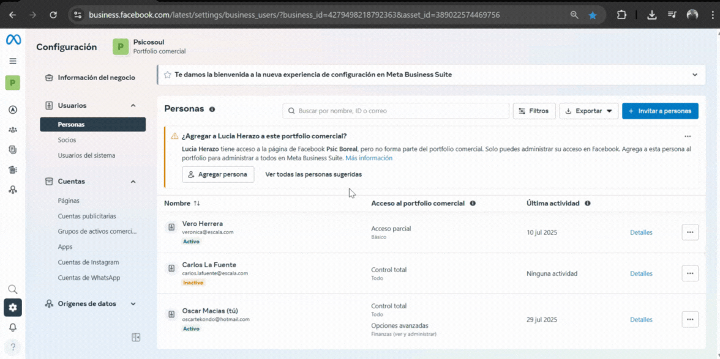
Task: Reload the page with the browser refresh icon
Action: click(x=53, y=15)
